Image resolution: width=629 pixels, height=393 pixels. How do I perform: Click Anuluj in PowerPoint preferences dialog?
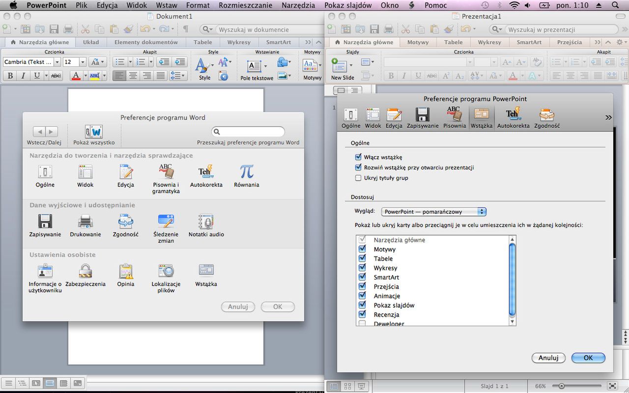click(x=548, y=358)
